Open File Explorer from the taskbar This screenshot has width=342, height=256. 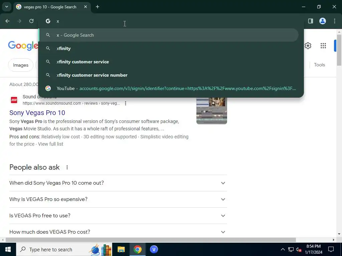tap(121, 249)
